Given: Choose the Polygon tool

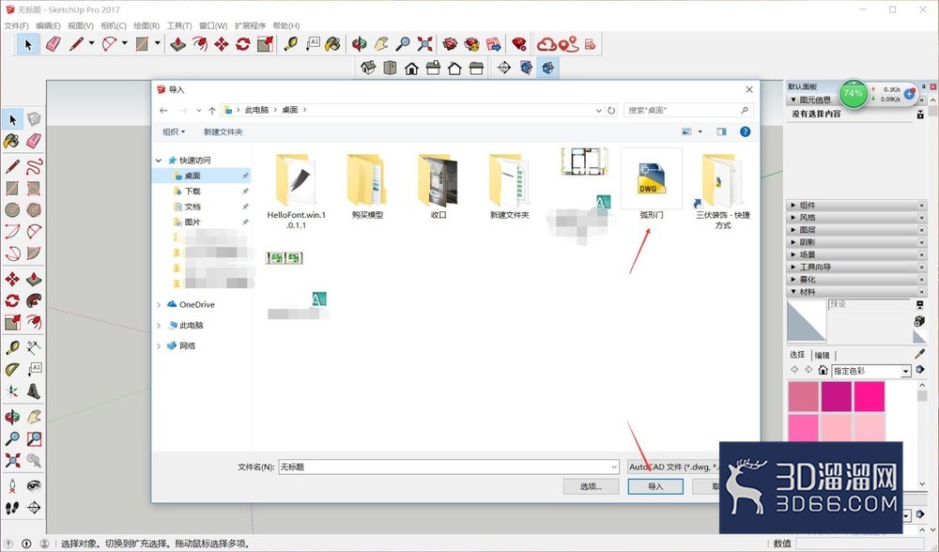Looking at the screenshot, I should click(34, 209).
